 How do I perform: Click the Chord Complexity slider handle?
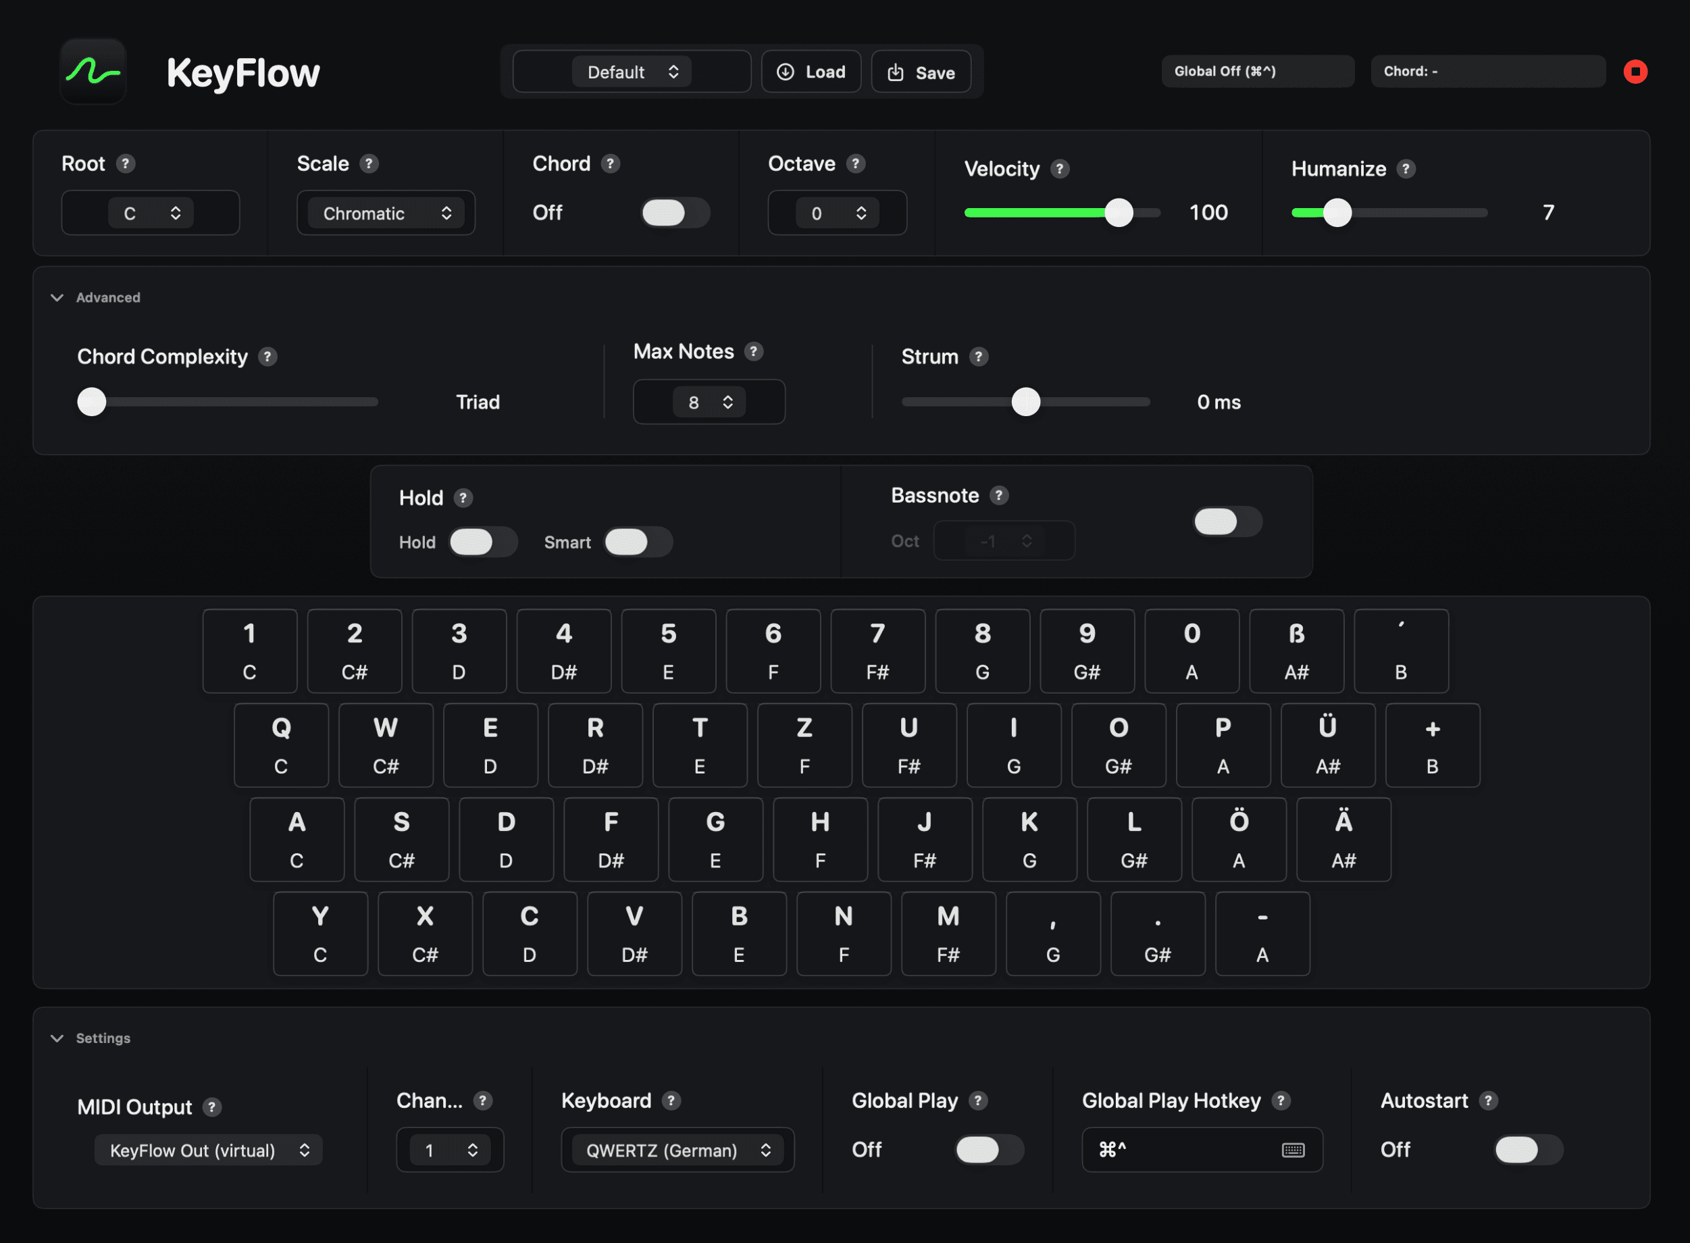(92, 402)
